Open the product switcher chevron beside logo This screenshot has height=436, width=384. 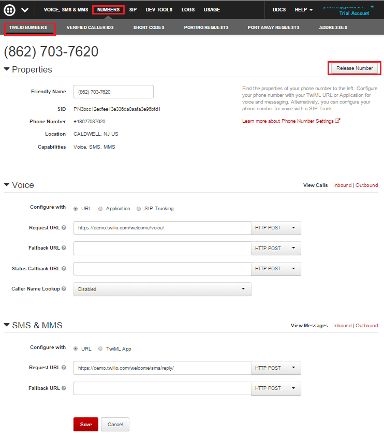pos(25,10)
